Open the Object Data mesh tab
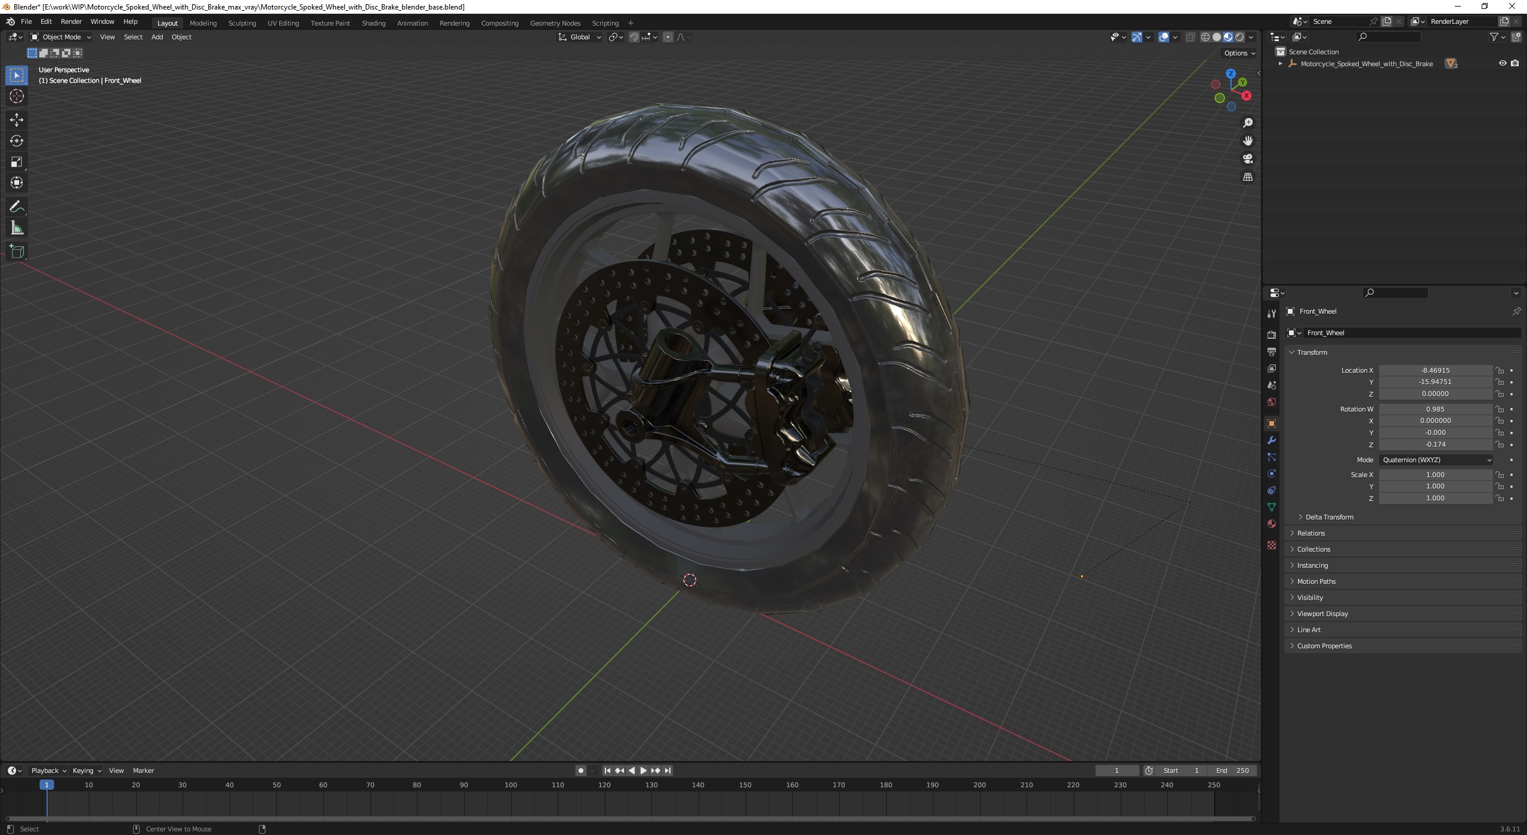The image size is (1527, 835). pos(1272,507)
